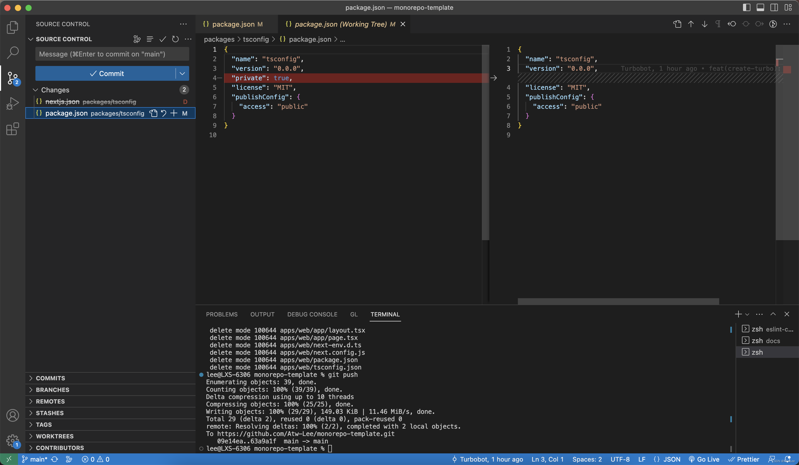Click Go Live in status bar
The height and width of the screenshot is (465, 799).
pyautogui.click(x=704, y=459)
